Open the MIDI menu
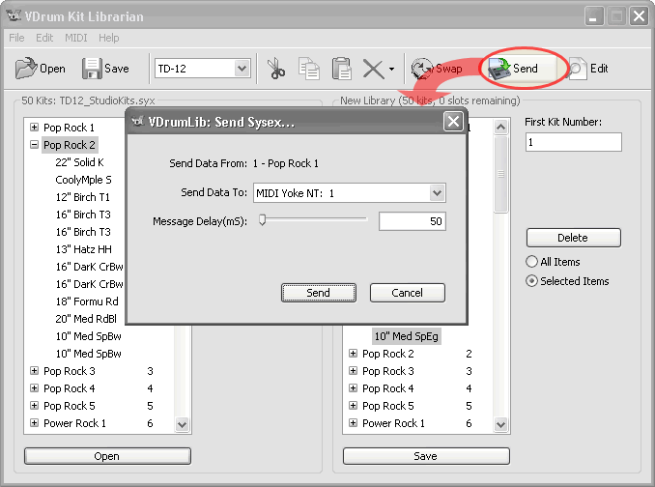Screen dimensions: 655x487 [75, 38]
